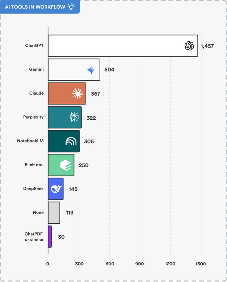Screen dimensions: 227x282
Task: Click the DeepSeek axis label
Action: pyautogui.click(x=33, y=189)
